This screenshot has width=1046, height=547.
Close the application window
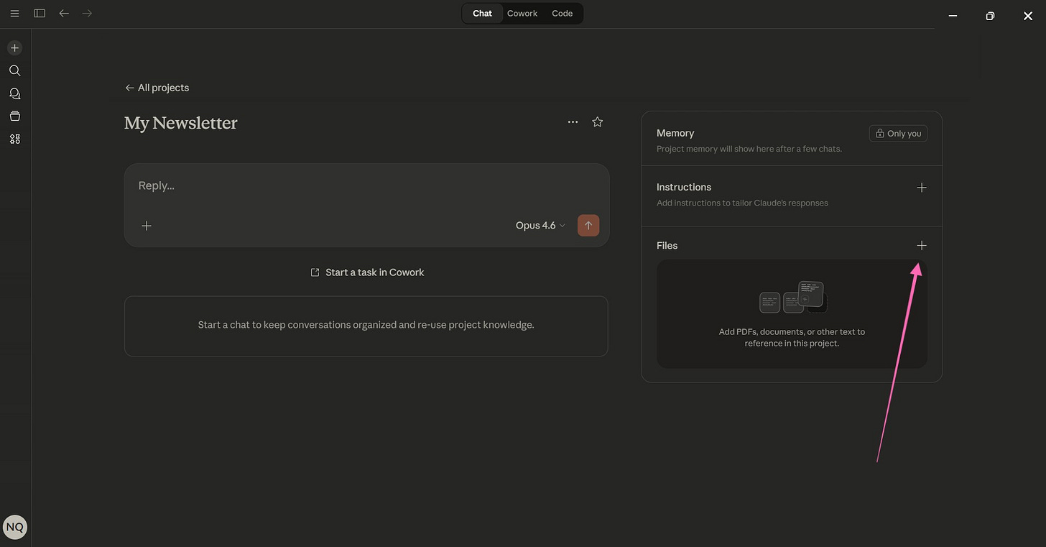(1028, 16)
